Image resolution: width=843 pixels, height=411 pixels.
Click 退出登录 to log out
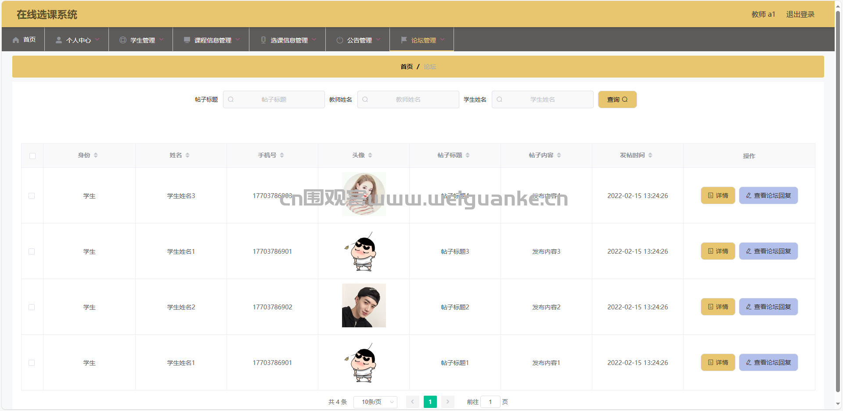[x=800, y=14]
